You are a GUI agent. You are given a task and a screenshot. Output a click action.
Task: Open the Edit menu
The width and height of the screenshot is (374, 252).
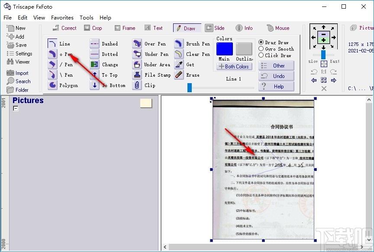(x=23, y=18)
